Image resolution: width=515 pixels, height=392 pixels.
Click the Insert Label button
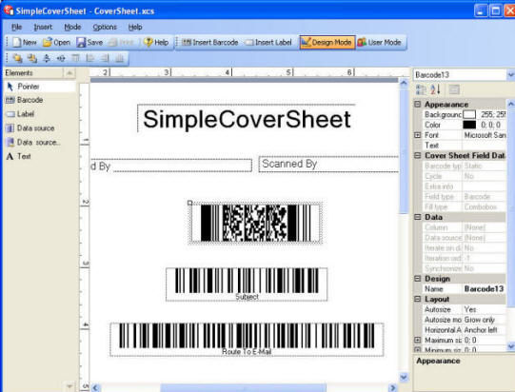click(268, 43)
